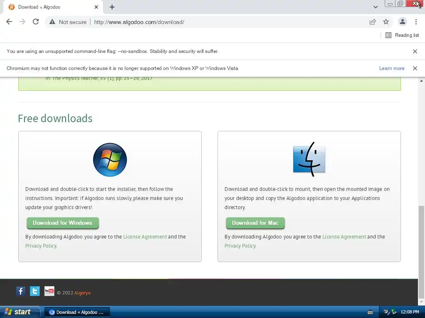Open the Reading list panel
425x318 pixels.
pos(402,35)
